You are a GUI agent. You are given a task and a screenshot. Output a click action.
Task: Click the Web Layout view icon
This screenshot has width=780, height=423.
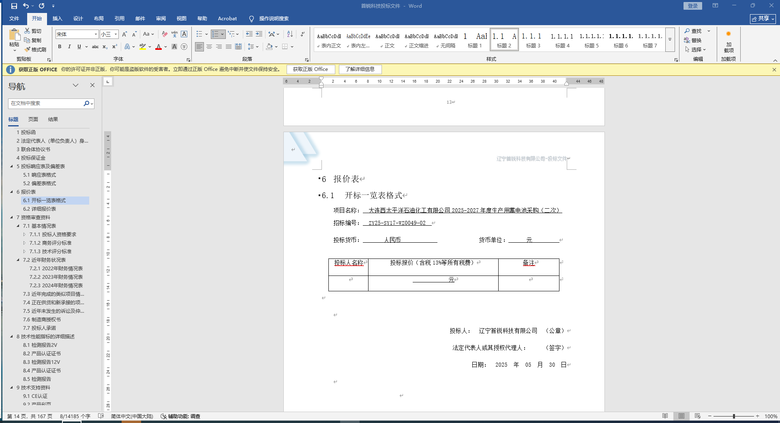click(x=697, y=416)
